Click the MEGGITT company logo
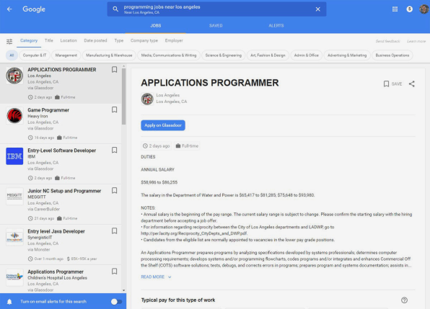The width and height of the screenshot is (430, 309). click(14, 197)
